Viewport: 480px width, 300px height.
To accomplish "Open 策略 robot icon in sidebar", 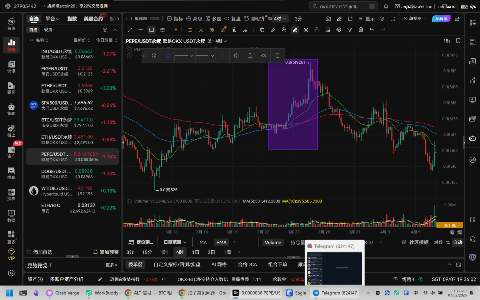I will pyautogui.click(x=11, y=109).
